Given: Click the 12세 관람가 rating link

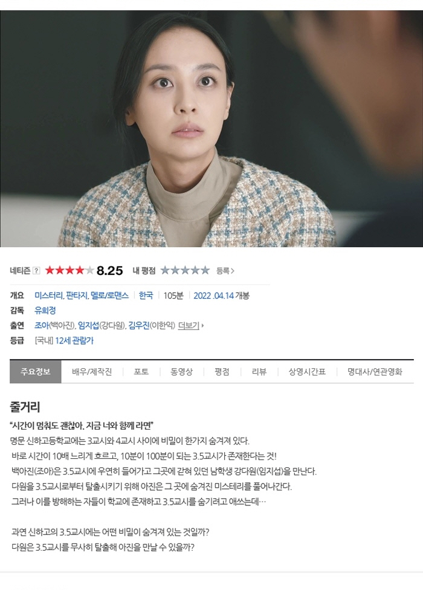Looking at the screenshot, I should tap(74, 340).
